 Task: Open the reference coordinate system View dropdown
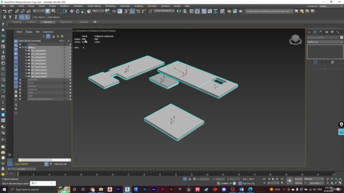click(98, 11)
